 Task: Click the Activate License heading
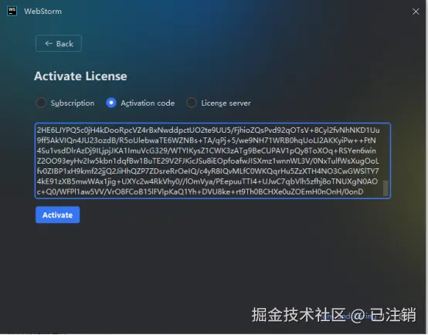point(80,76)
